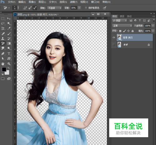Hide the 背景 拷贝 layer
This screenshot has height=145, width=156.
coord(114,37)
